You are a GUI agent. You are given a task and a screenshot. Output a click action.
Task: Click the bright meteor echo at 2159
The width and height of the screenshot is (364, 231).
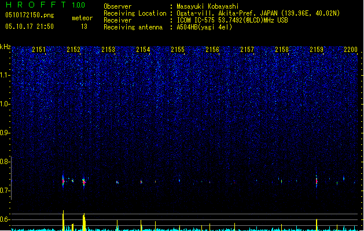[317, 181]
